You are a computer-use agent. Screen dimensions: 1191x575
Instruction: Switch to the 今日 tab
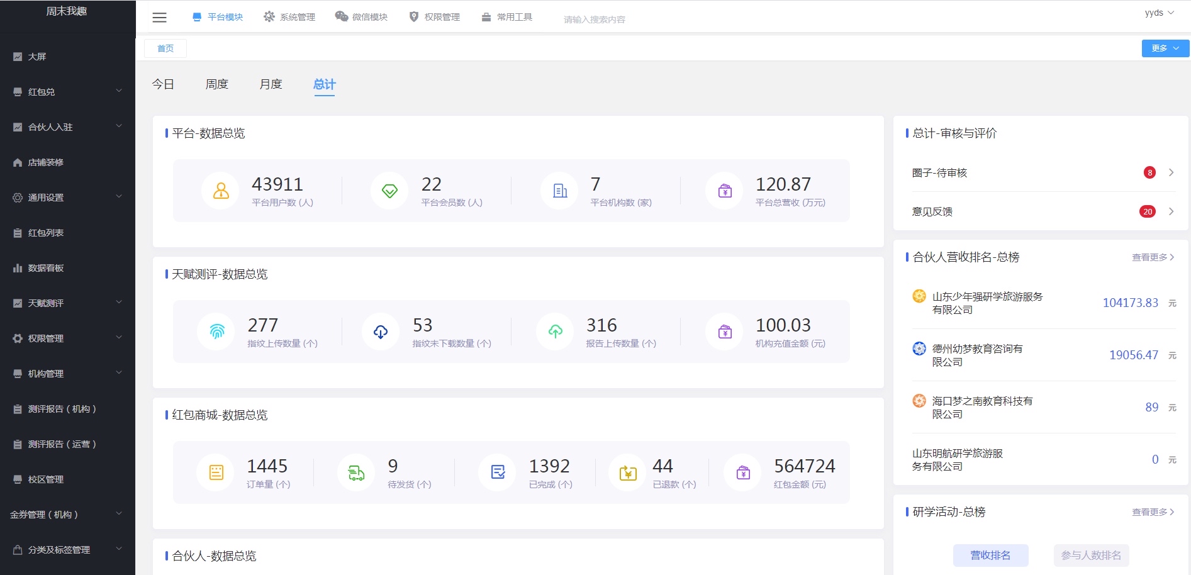(163, 84)
